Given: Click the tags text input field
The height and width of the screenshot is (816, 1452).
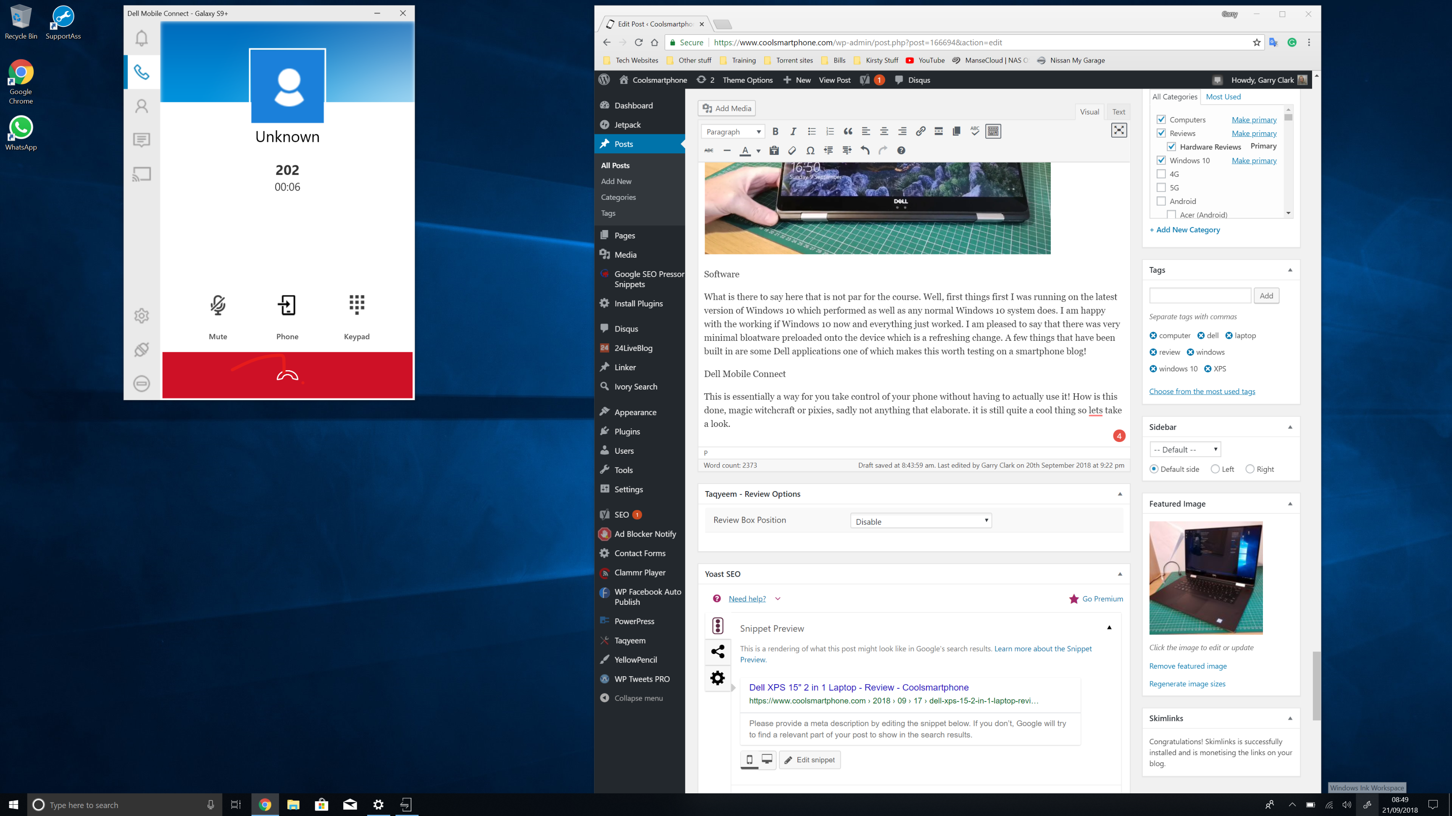Looking at the screenshot, I should tap(1200, 296).
